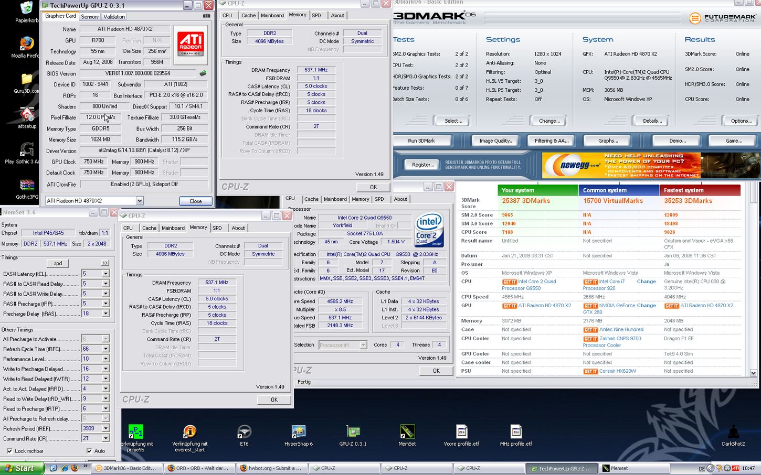Toggle the Auto checkbox in MemSet
761x475 pixels.
89,451
